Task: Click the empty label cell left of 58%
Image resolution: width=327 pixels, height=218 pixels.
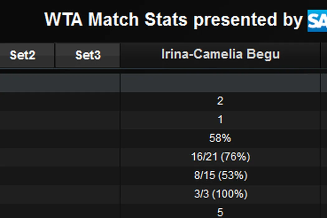Action: (x=60, y=138)
